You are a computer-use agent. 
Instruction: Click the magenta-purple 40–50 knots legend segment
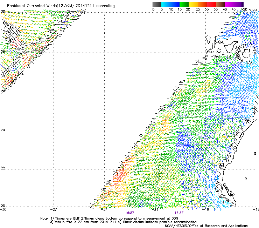click(234, 4)
